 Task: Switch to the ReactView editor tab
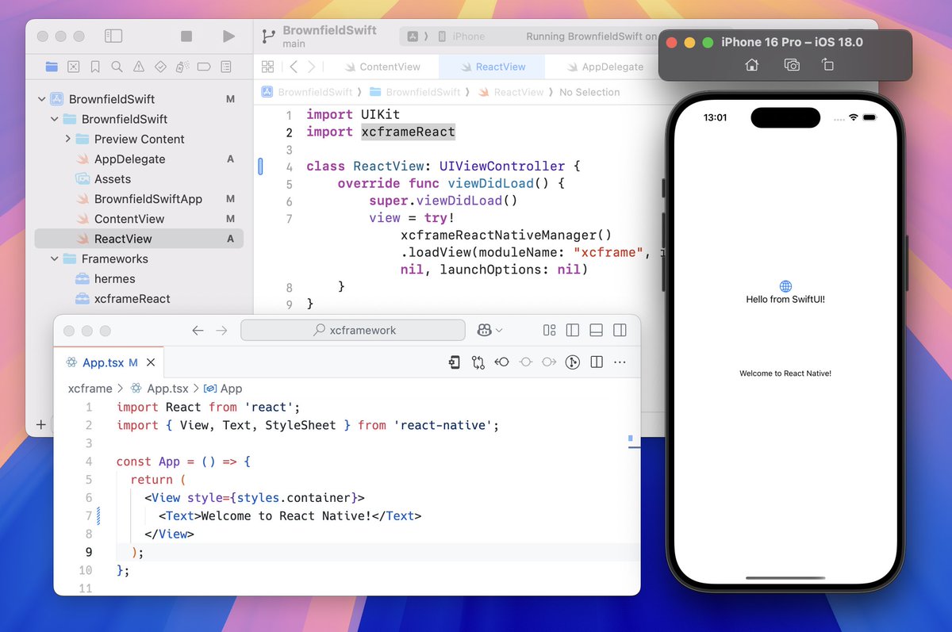tap(492, 67)
